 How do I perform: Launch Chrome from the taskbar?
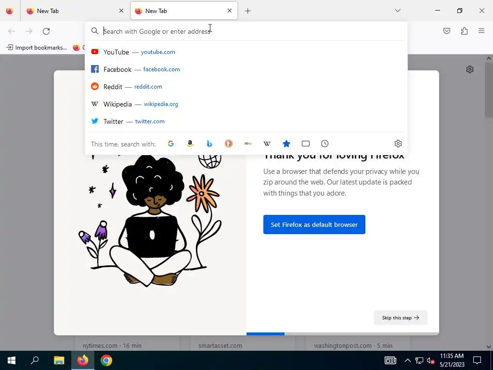(x=106, y=360)
